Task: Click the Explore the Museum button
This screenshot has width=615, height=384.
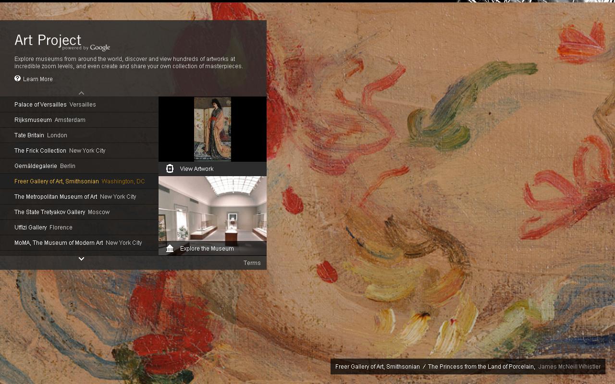Action: [x=212, y=249]
